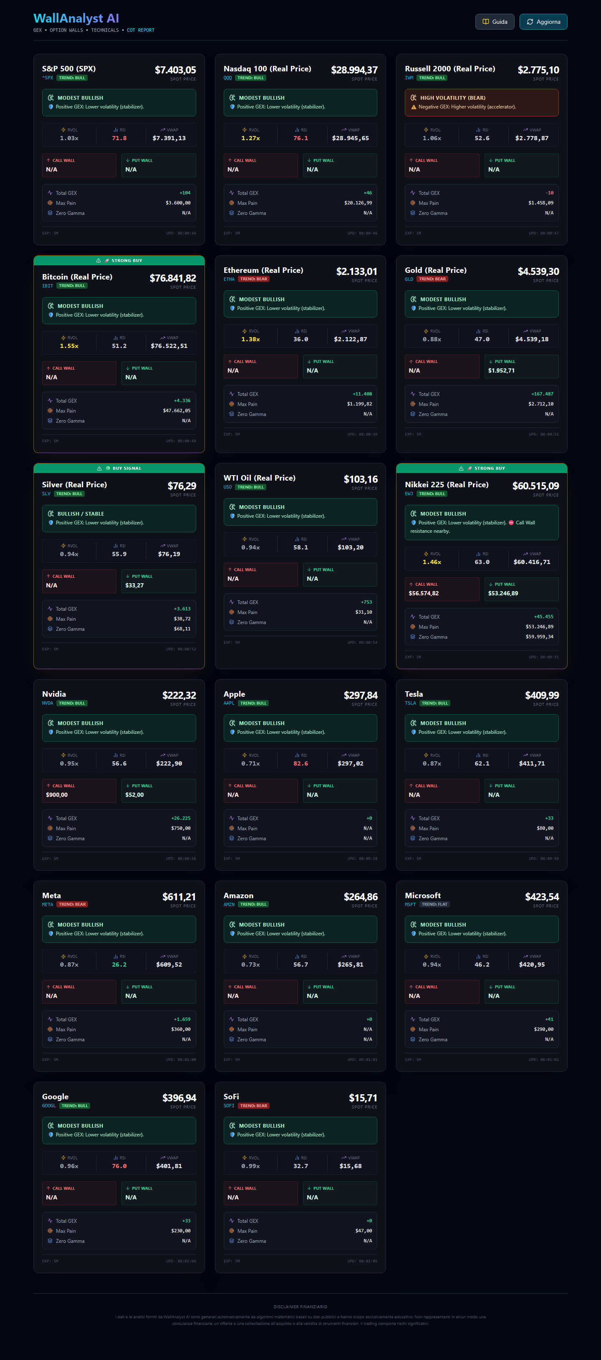Click the Total GEX pulse icon in WTI Oil card
This screenshot has width=601, height=1360.
pos(231,602)
